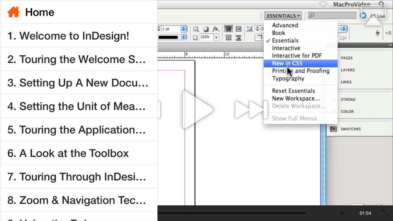Expand the panel dock double arrows
This screenshot has width=393, height=221.
[x=390, y=45]
